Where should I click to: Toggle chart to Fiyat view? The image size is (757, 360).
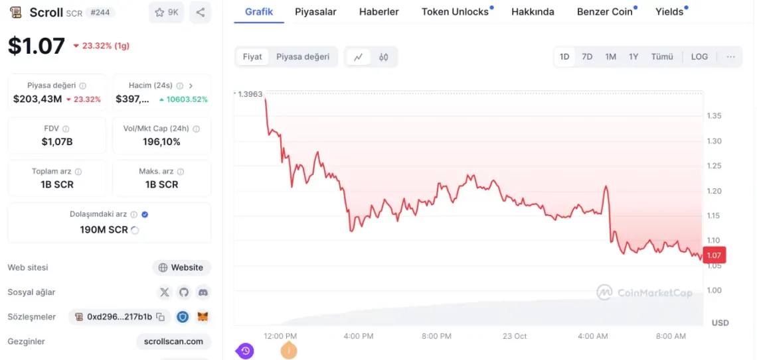coord(252,57)
